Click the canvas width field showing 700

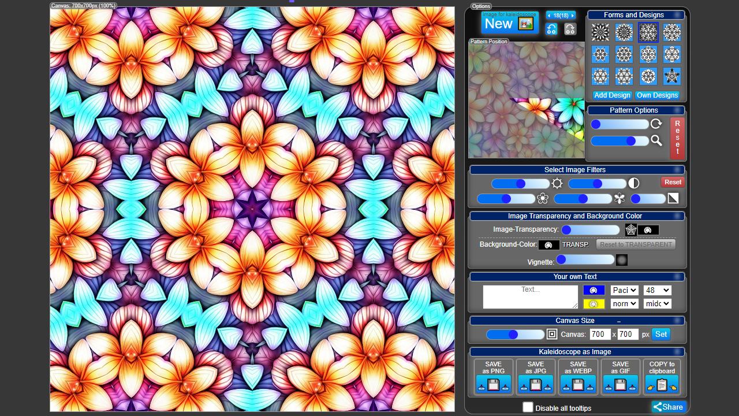(600, 334)
